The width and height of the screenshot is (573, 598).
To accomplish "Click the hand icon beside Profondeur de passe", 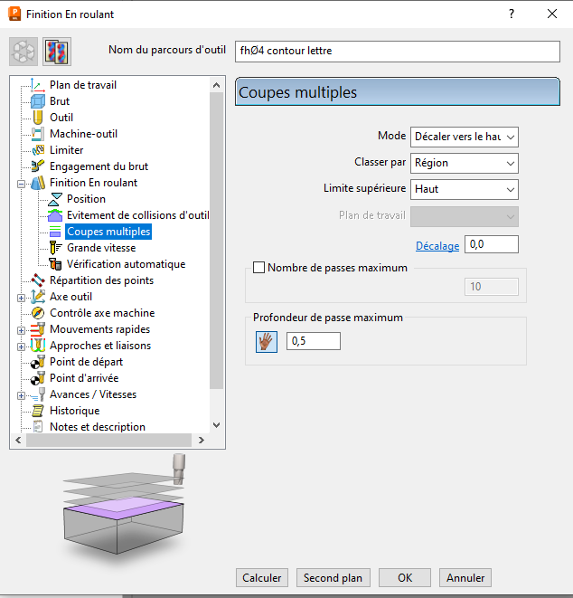I will [266, 341].
